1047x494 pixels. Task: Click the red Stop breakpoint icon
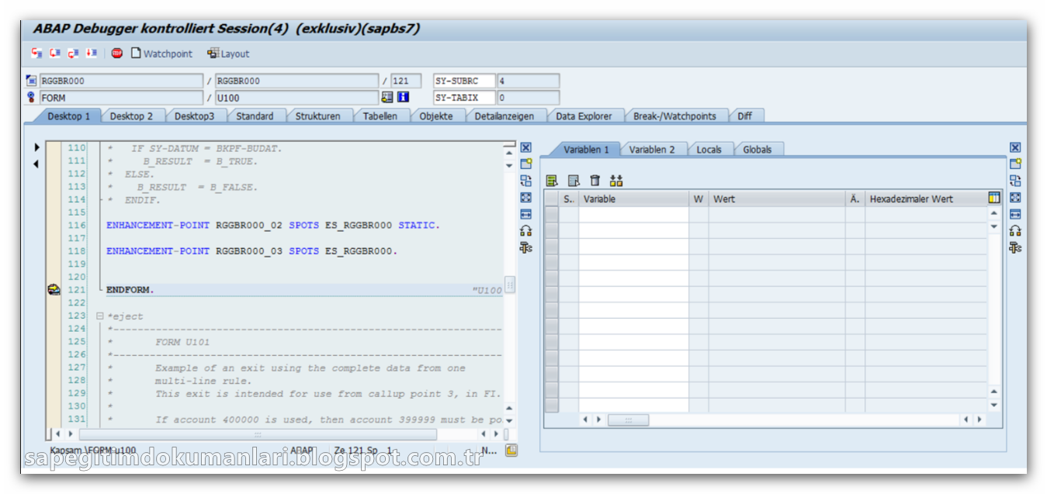(x=117, y=54)
